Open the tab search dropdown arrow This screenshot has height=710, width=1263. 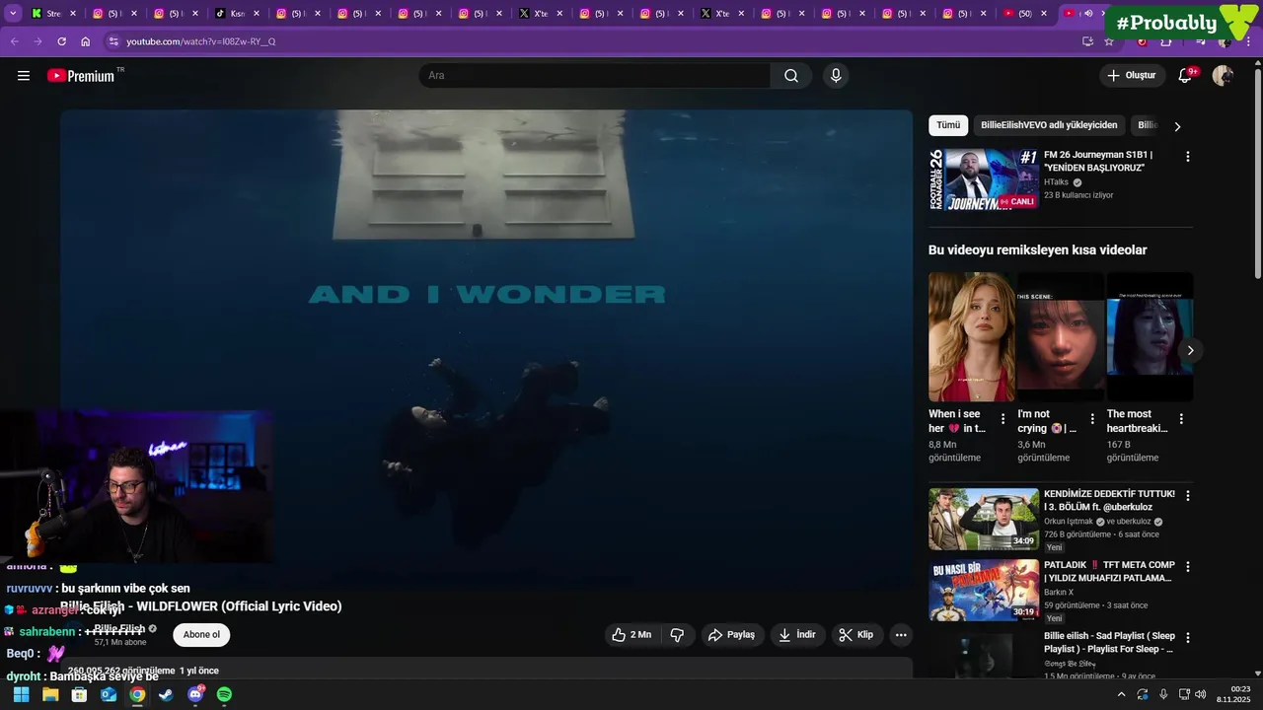point(14,14)
